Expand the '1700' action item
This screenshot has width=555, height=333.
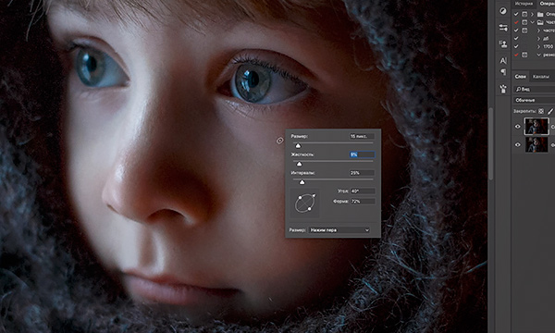pos(538,46)
